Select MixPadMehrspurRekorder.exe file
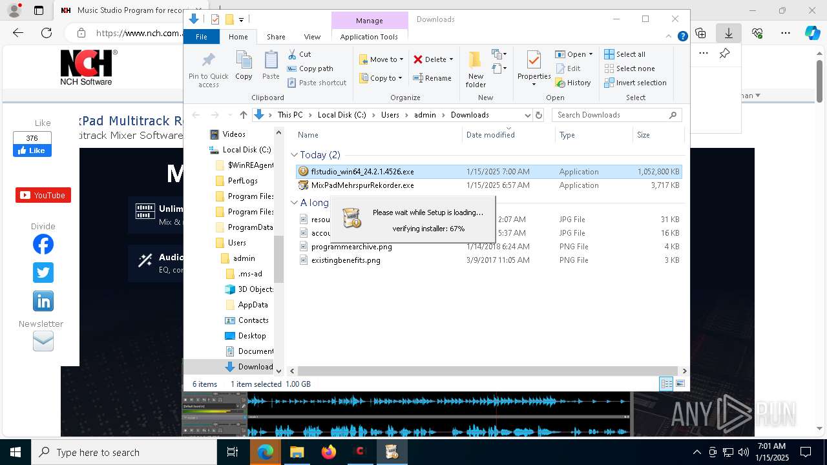 pyautogui.click(x=362, y=185)
